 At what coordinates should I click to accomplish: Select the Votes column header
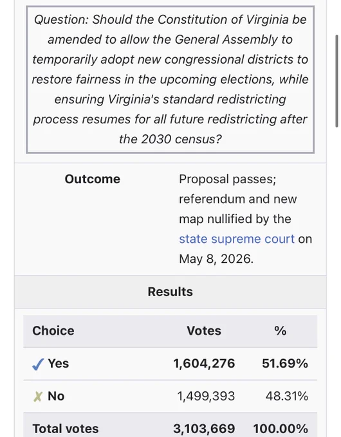[204, 331]
